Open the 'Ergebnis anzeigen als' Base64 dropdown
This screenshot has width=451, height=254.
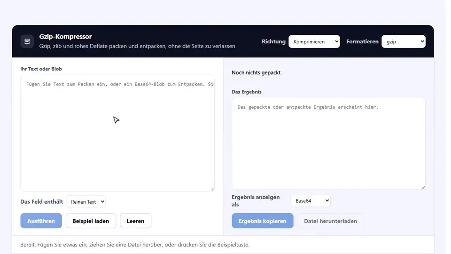pyautogui.click(x=311, y=201)
